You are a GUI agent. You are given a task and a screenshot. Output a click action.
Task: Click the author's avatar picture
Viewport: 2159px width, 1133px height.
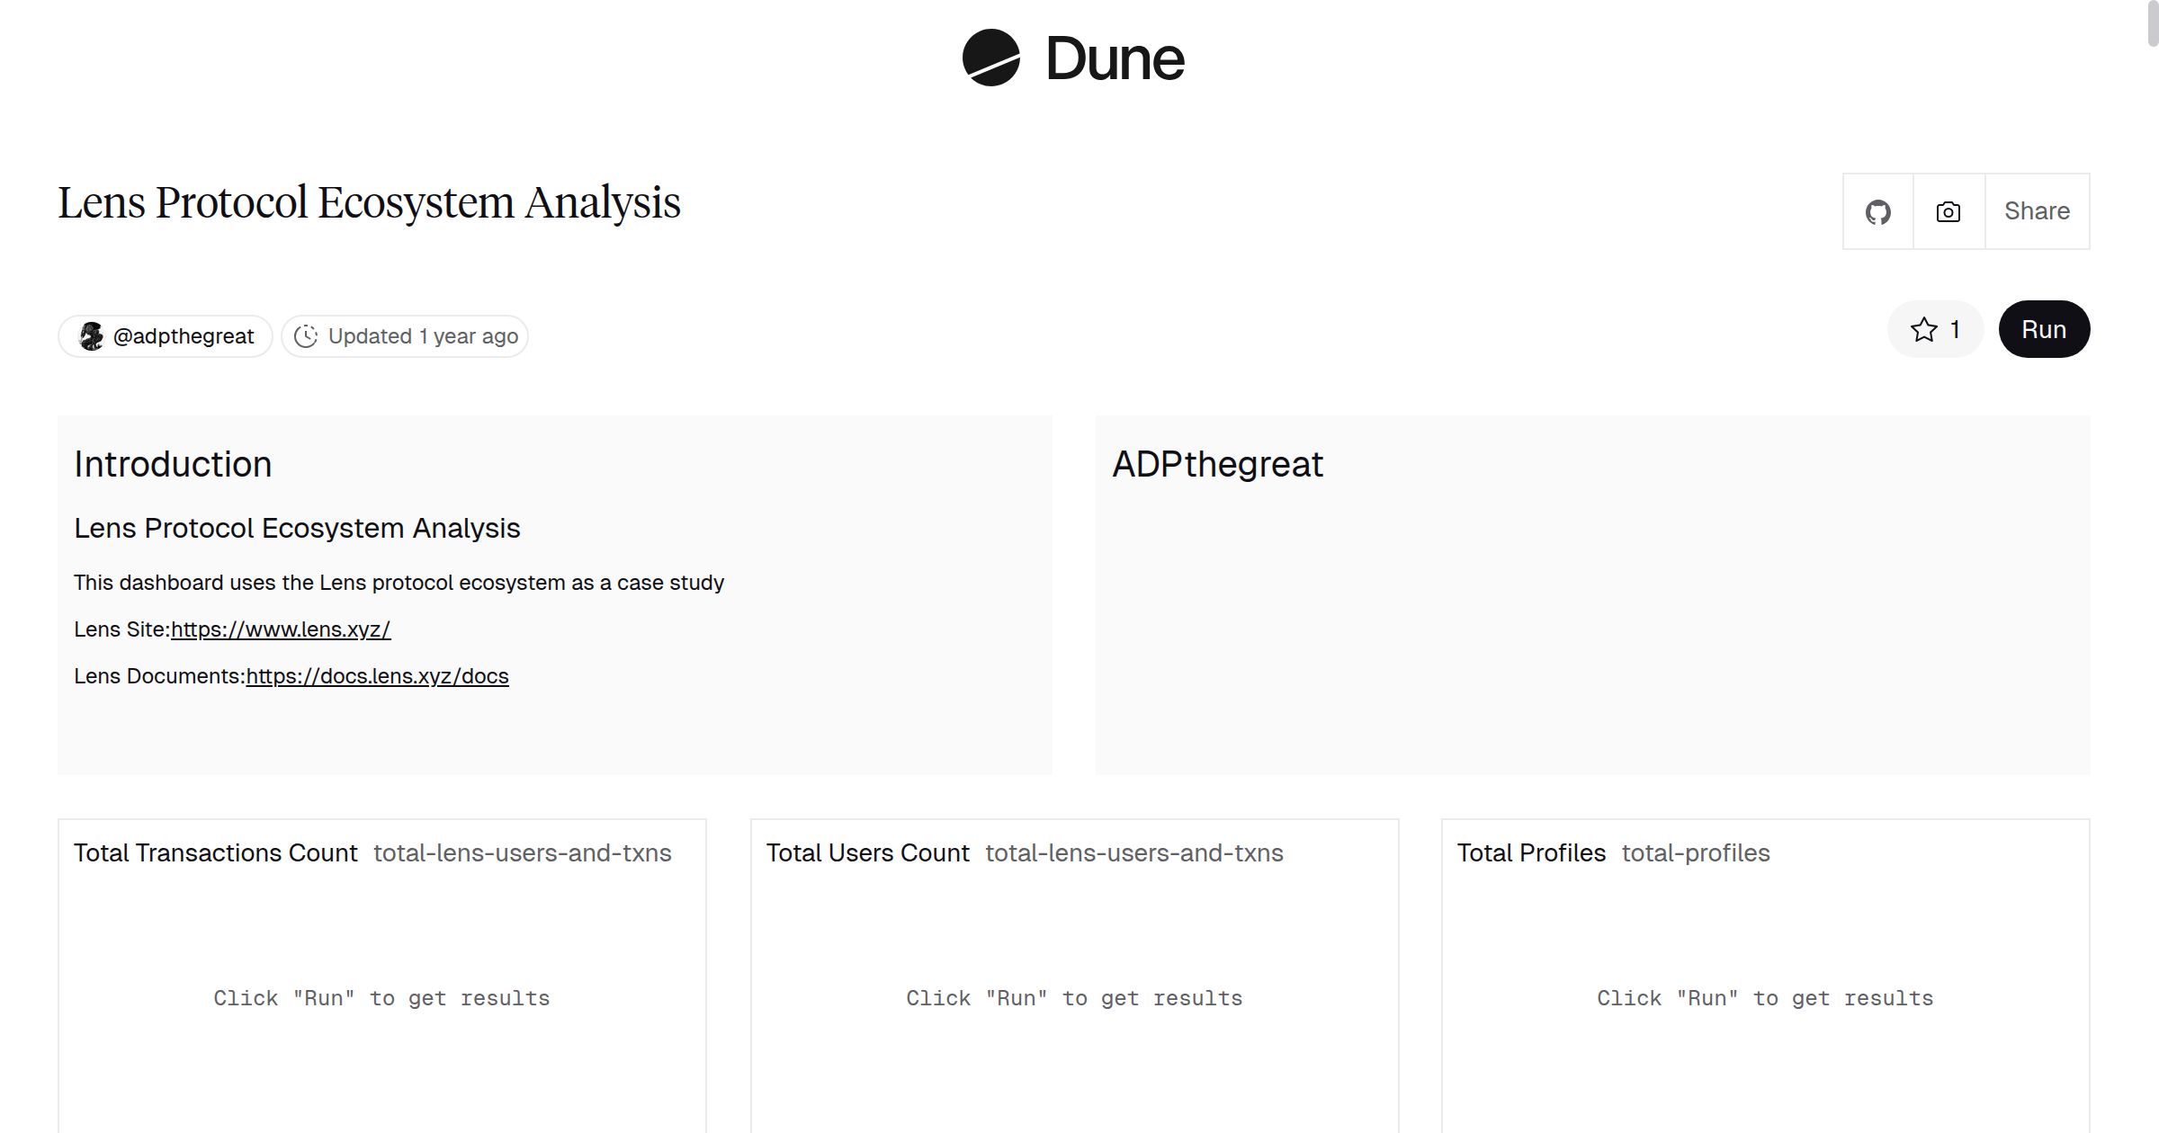[94, 335]
